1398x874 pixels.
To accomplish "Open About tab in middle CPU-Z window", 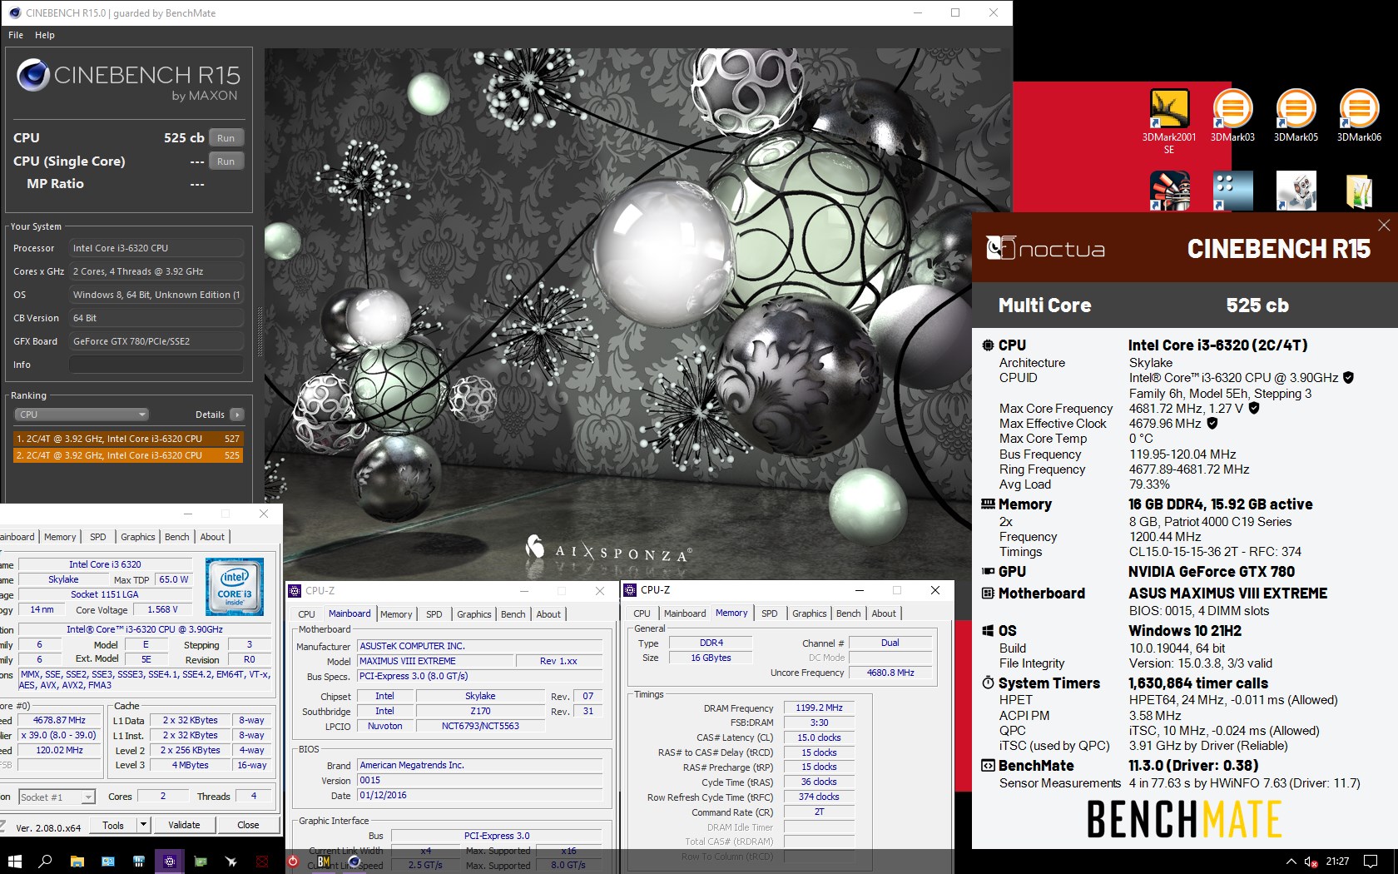I will tap(548, 614).
